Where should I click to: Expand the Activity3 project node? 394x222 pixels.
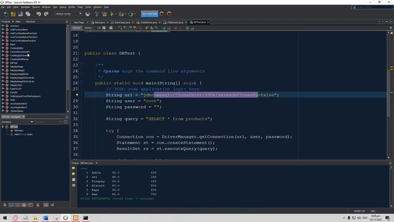pos(3,26)
